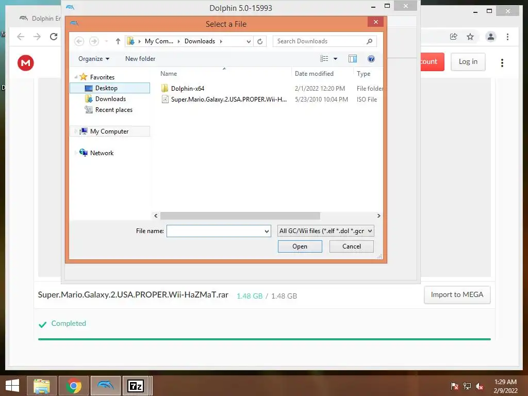This screenshot has height=396, width=528.
Task: Expand My Computer tree node
Action: (76, 131)
